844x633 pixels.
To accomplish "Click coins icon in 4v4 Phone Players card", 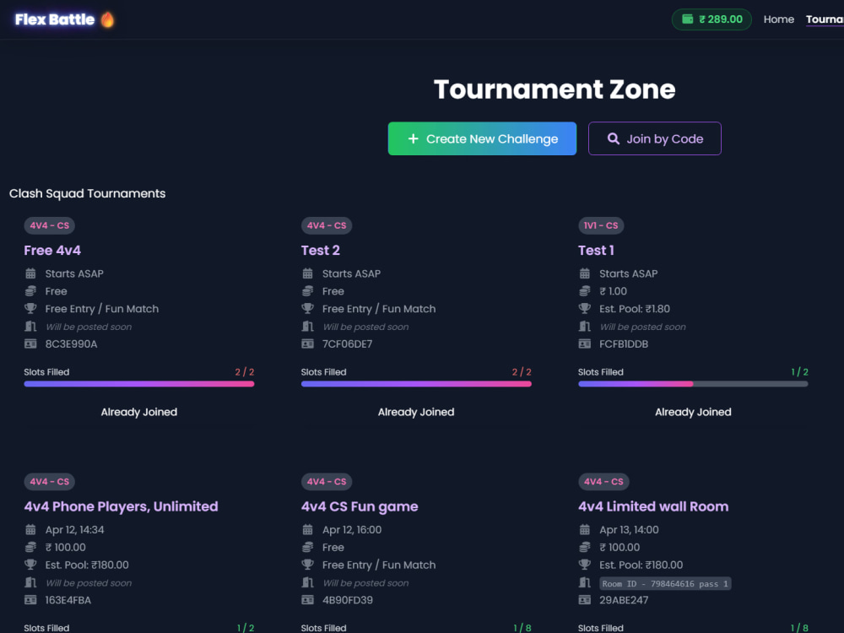I will tap(30, 548).
